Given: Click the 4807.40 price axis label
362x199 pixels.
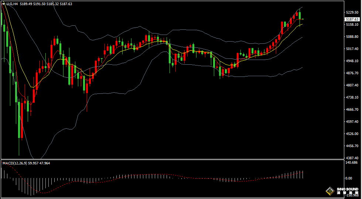Looking at the screenshot, I should coord(351,85).
